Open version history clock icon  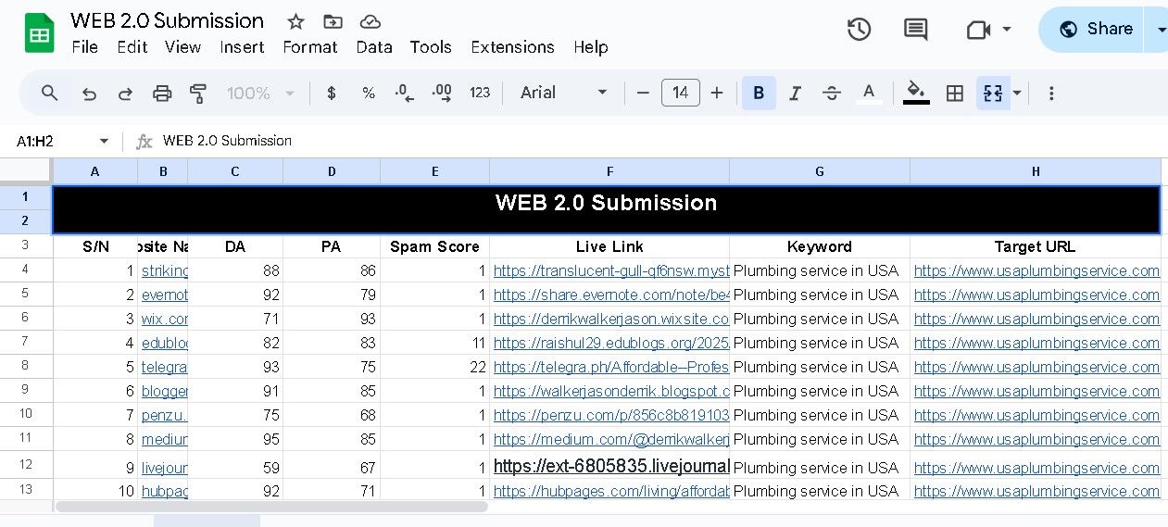pyautogui.click(x=859, y=30)
